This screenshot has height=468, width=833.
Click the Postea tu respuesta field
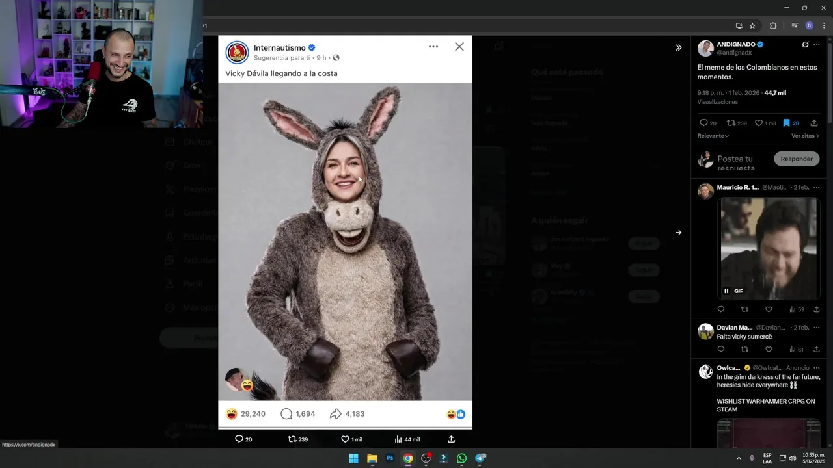tap(742, 162)
